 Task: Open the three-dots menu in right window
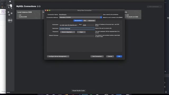[165, 3]
